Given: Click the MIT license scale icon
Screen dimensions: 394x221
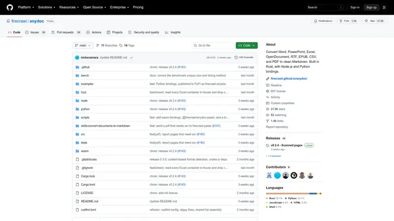Looking at the screenshot, I should pyautogui.click(x=267, y=91).
